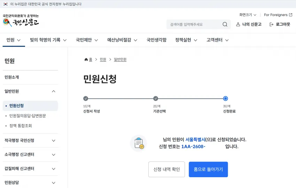Click the step 2 기관선택 checkmark marker
The width and height of the screenshot is (296, 188).
pyautogui.click(x=156, y=98)
